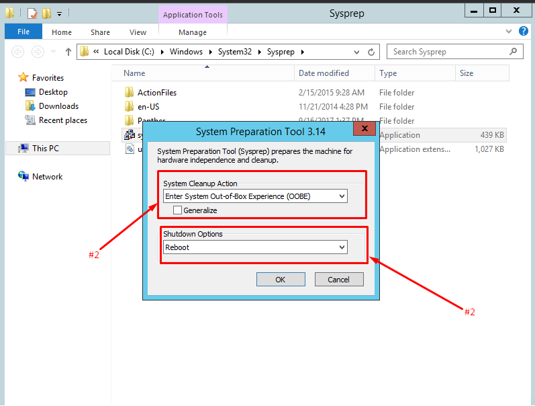The image size is (535, 406).
Task: Open the quick access toolbar customize arrow
Action: click(59, 14)
